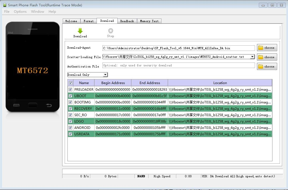Switch to the Welcome tab
This screenshot has width=288, height=190.
coord(71,21)
